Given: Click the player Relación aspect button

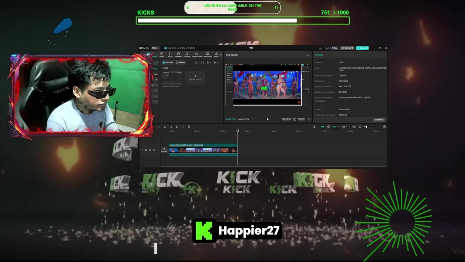Looking at the screenshot, I should pos(302,119).
